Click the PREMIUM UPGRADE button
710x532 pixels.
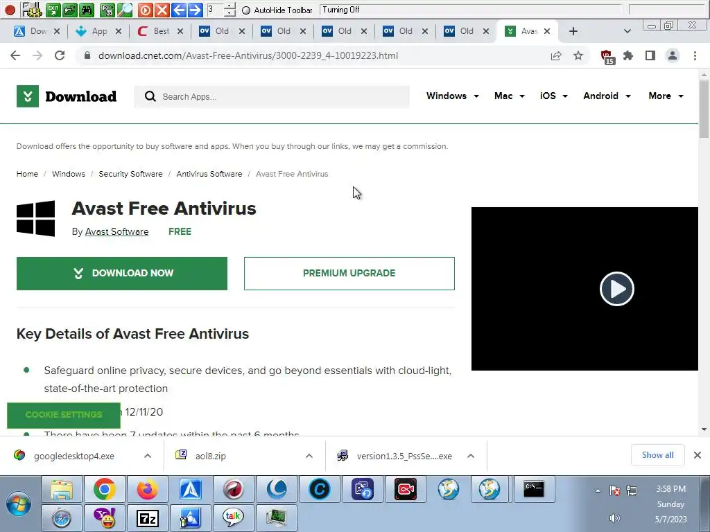pyautogui.click(x=349, y=274)
